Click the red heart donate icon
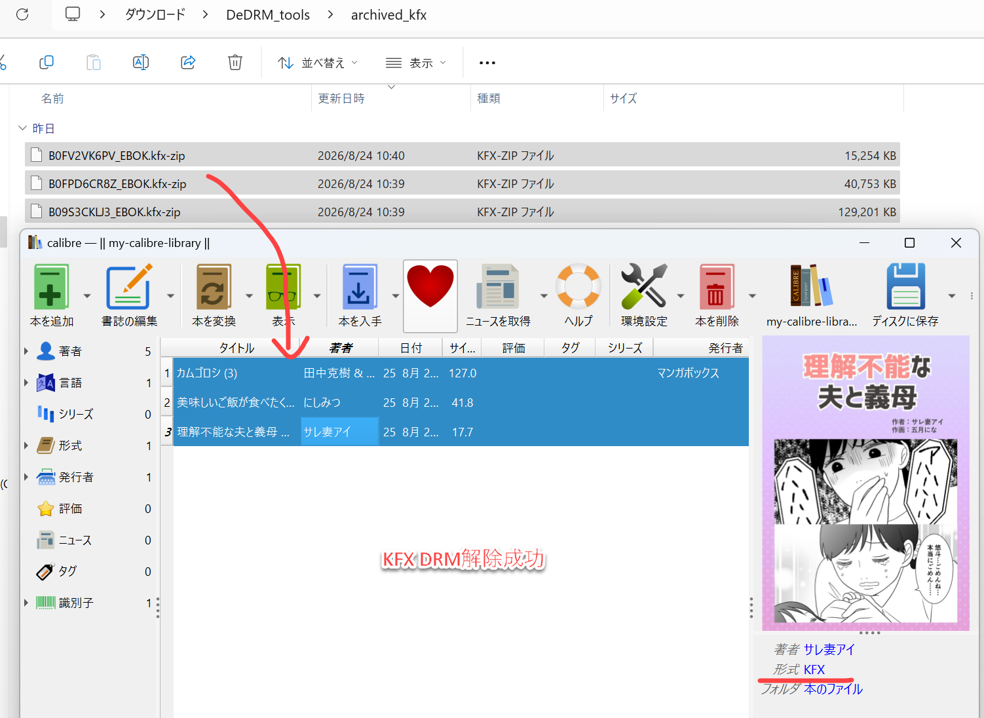Viewport: 984px width, 718px height. pyautogui.click(x=430, y=287)
